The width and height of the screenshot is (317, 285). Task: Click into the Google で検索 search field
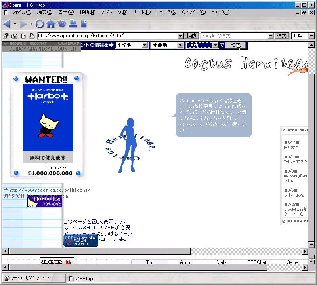[235, 36]
